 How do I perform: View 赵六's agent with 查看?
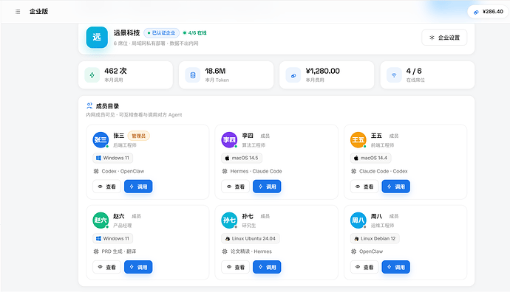coord(106,267)
